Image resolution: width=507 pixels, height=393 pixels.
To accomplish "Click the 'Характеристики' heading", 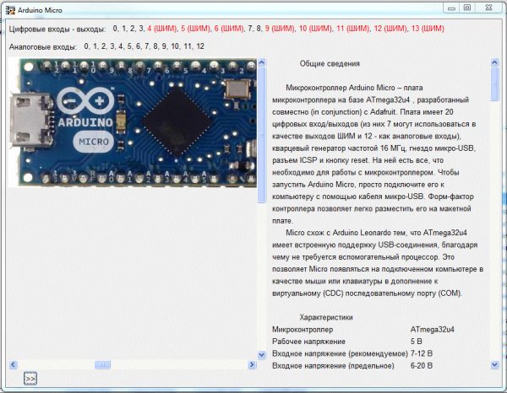I will tap(326, 317).
